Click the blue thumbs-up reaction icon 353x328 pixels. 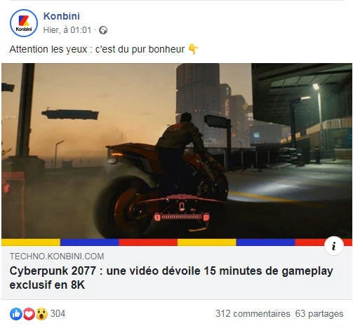tap(16, 314)
